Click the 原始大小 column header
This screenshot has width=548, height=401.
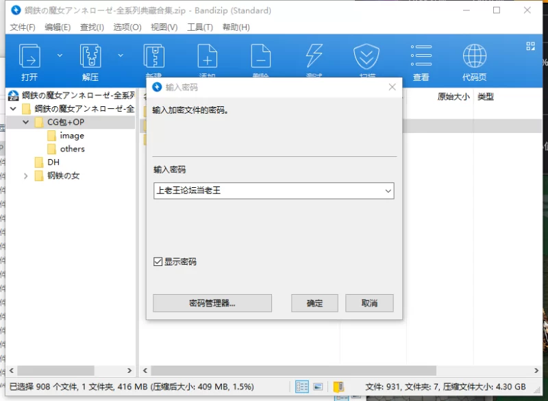click(x=453, y=97)
